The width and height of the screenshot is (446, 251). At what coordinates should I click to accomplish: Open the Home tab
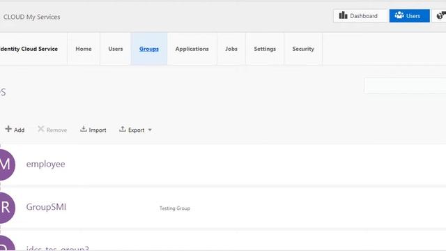coord(84,49)
